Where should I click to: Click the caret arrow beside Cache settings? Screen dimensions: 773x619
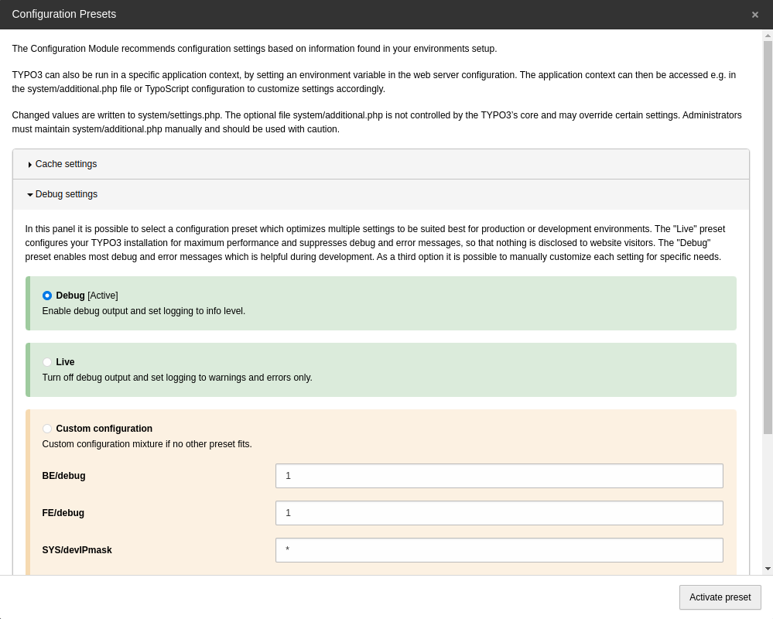tap(29, 165)
